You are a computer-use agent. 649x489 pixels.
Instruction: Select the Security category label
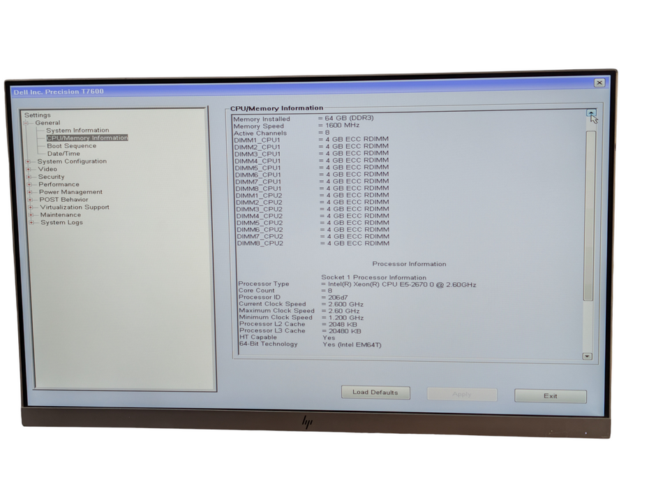tap(52, 177)
